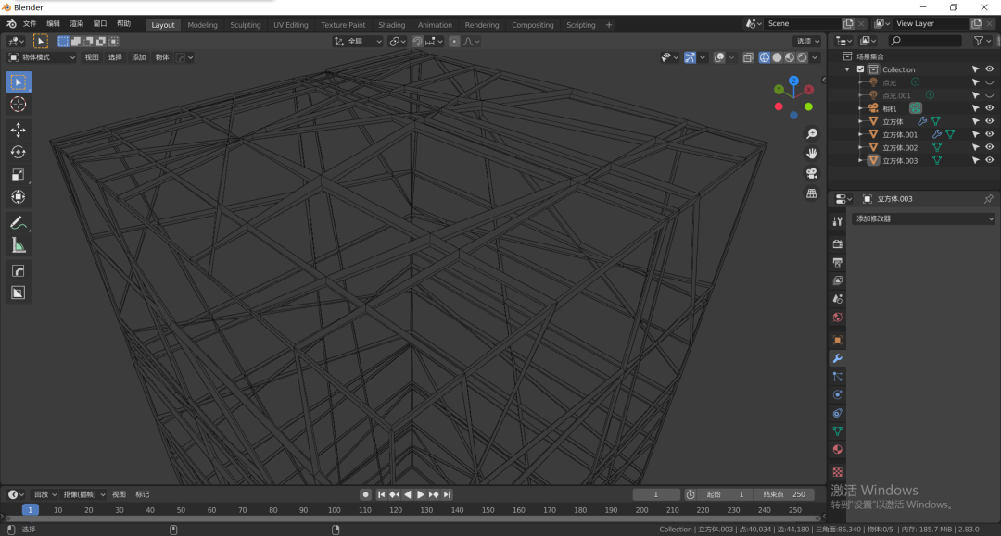Open the 物体模式 mode dropdown

coord(42,57)
